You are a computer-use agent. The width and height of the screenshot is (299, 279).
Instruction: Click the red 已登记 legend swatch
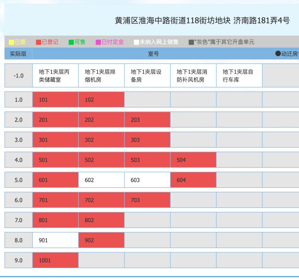(x=38, y=42)
